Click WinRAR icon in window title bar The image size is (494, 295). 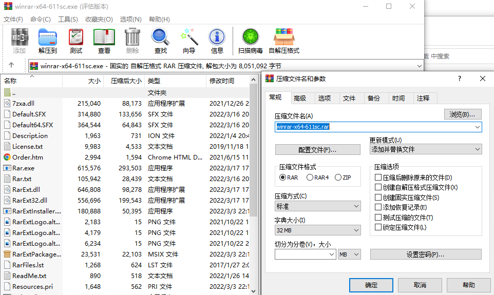coord(8,6)
